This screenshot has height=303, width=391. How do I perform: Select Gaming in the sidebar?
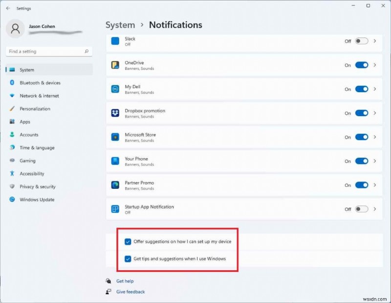[x=28, y=161]
